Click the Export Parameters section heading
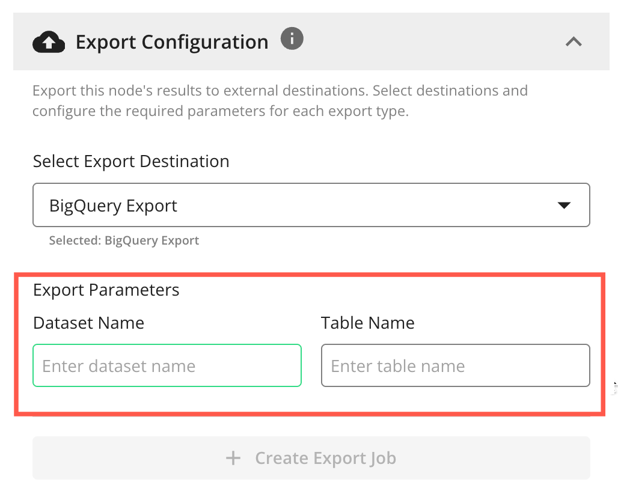This screenshot has width=618, height=500. pos(106,290)
